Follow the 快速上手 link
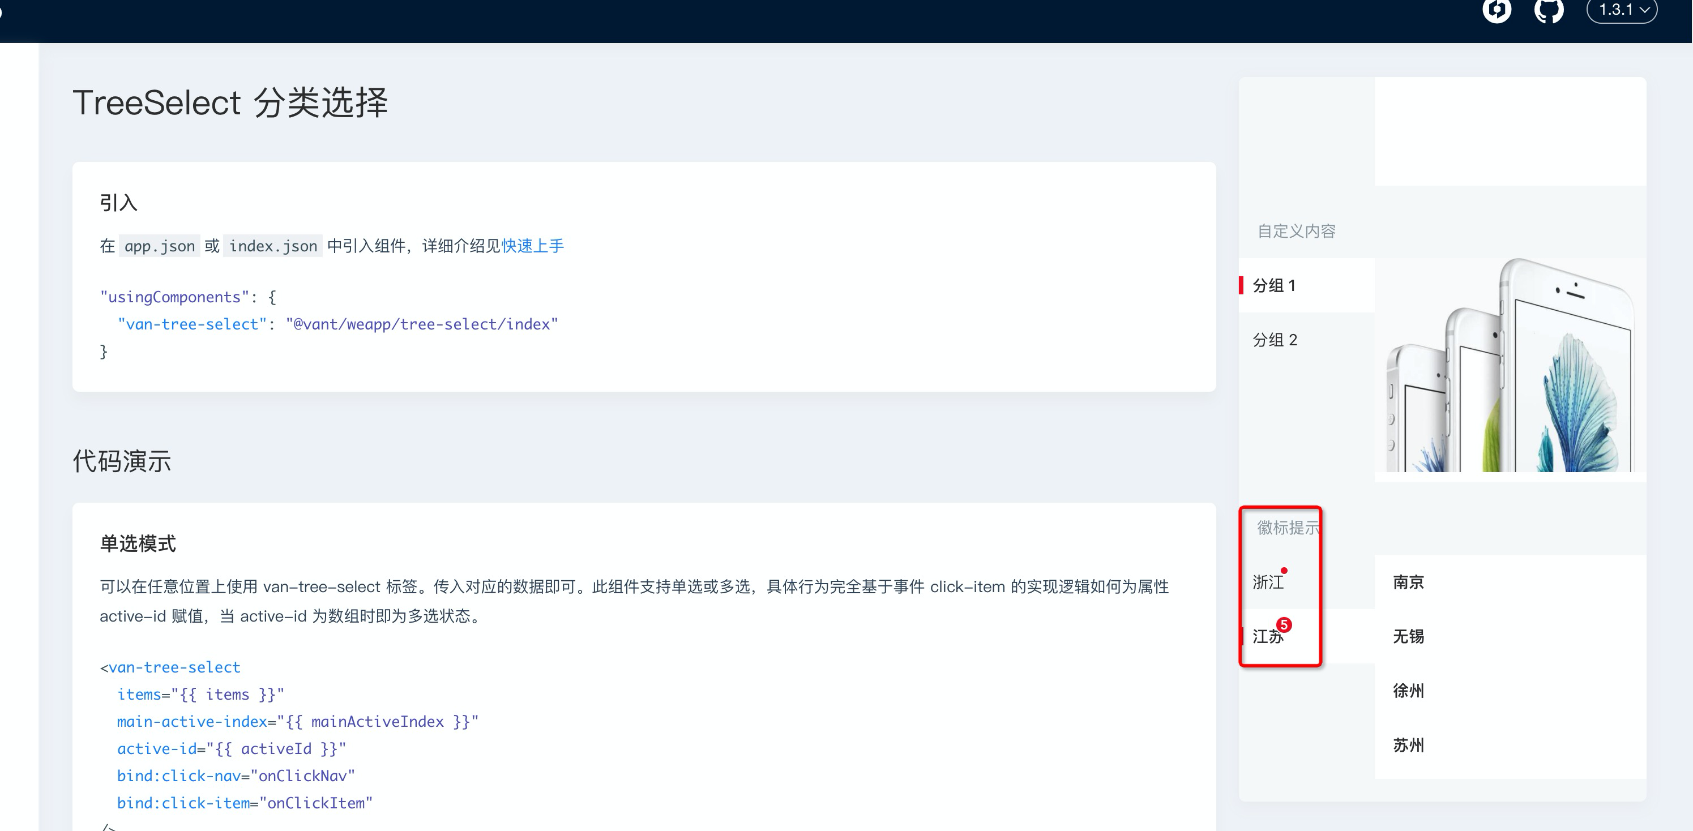 click(x=532, y=246)
